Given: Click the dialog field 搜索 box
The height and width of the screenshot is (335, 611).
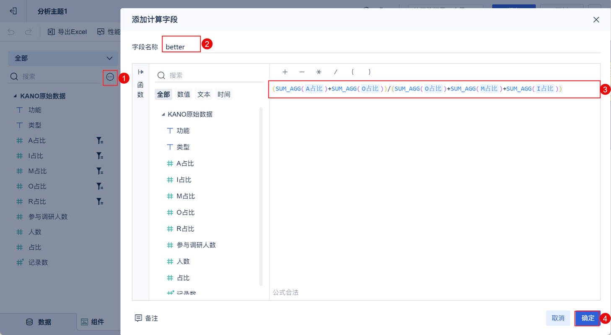Looking at the screenshot, I should pos(210,75).
